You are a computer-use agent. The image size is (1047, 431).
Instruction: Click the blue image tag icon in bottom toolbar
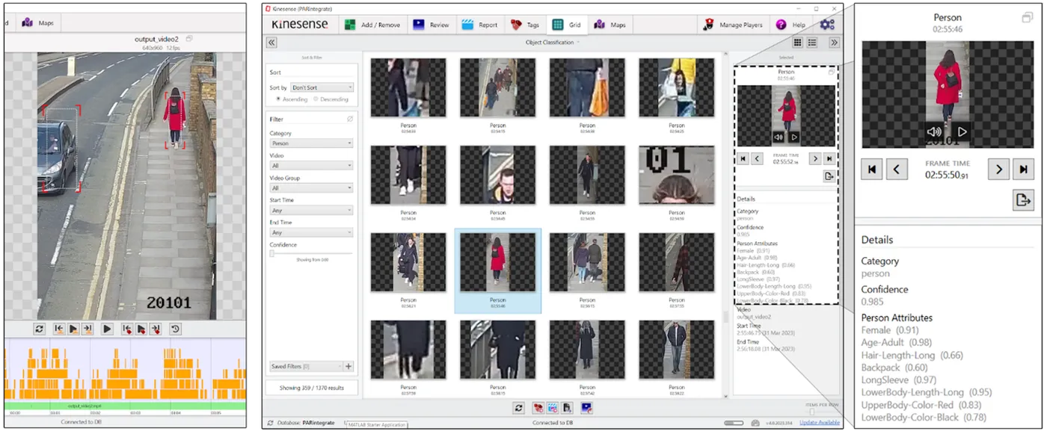click(x=553, y=408)
